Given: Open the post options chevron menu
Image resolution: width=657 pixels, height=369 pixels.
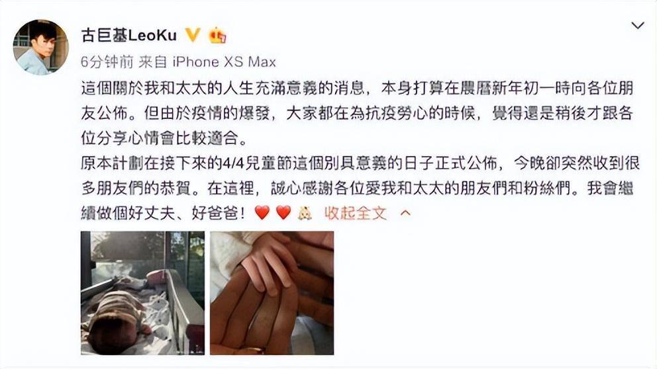Looking at the screenshot, I should pos(638,26).
